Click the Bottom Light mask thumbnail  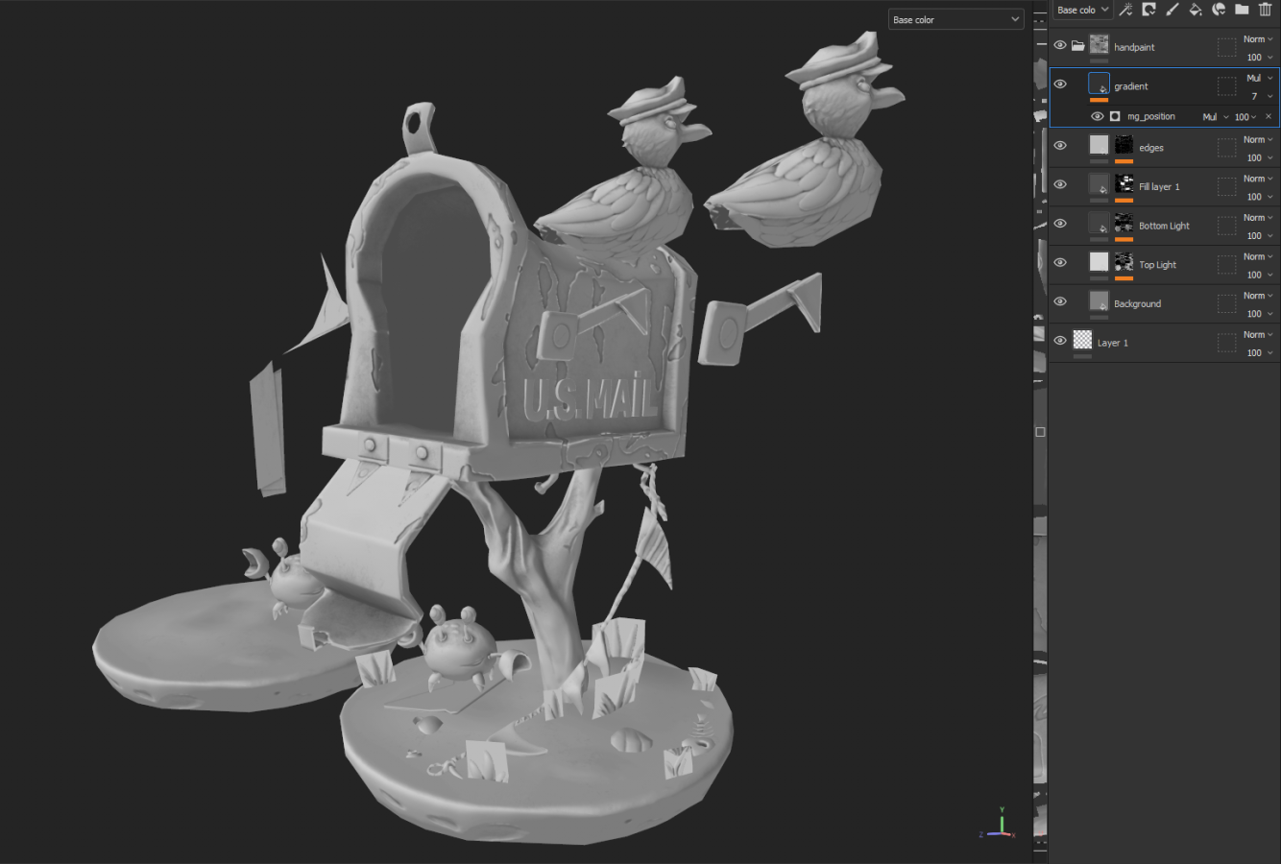tap(1124, 223)
